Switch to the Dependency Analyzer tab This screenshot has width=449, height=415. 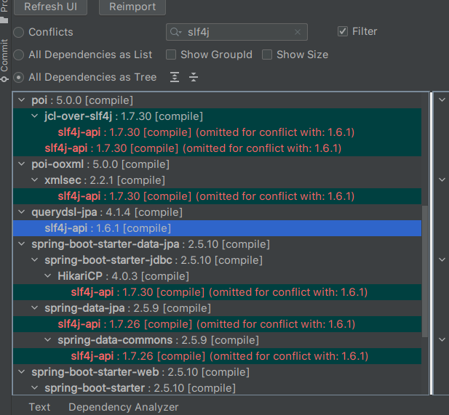click(x=124, y=407)
